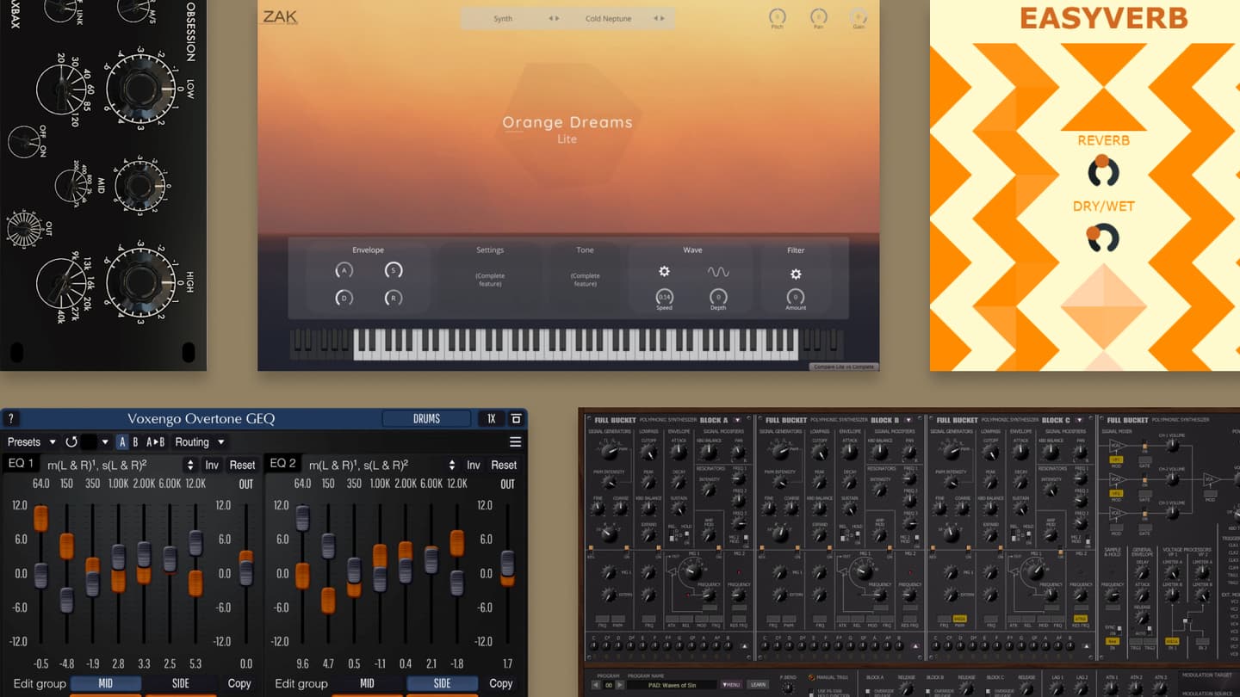Enable Inv on EQ 1
The width and height of the screenshot is (1240, 697).
coord(211,465)
